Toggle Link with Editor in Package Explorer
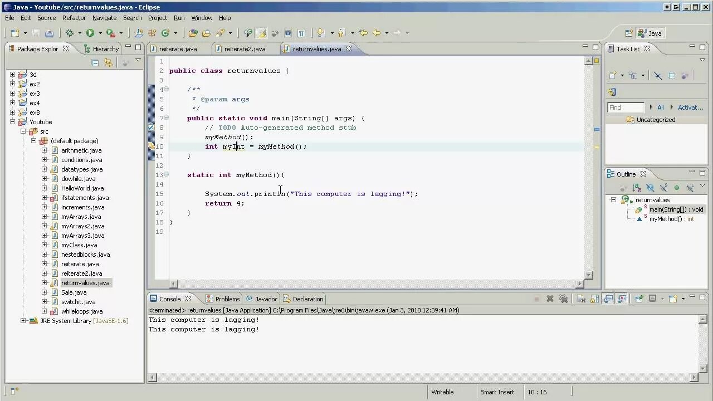This screenshot has width=713, height=401. [x=108, y=63]
